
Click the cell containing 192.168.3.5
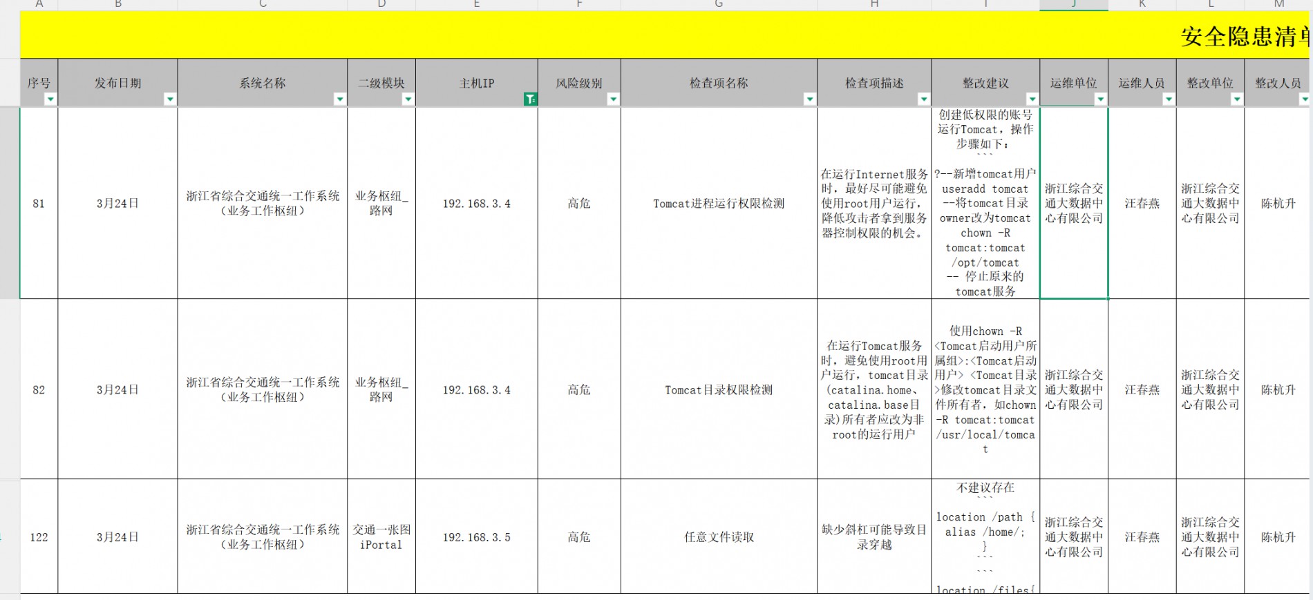click(x=476, y=537)
